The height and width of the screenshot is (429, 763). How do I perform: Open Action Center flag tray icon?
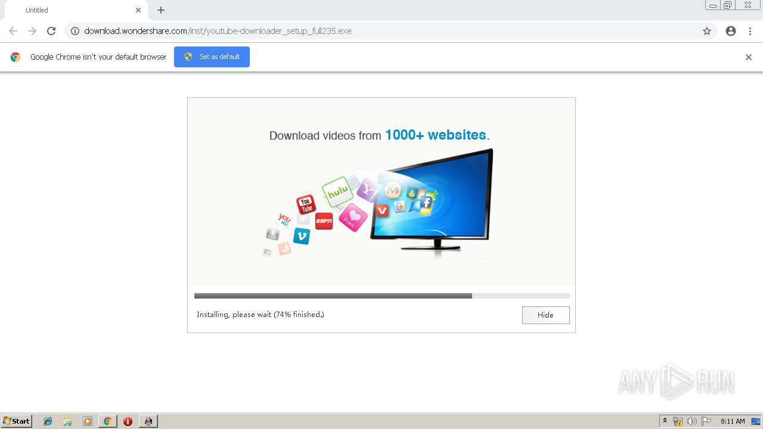tap(706, 421)
